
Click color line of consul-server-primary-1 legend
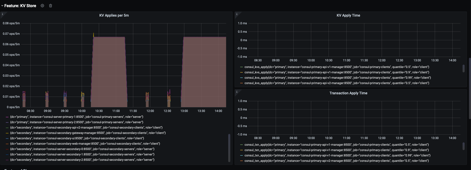(x=7, y=117)
